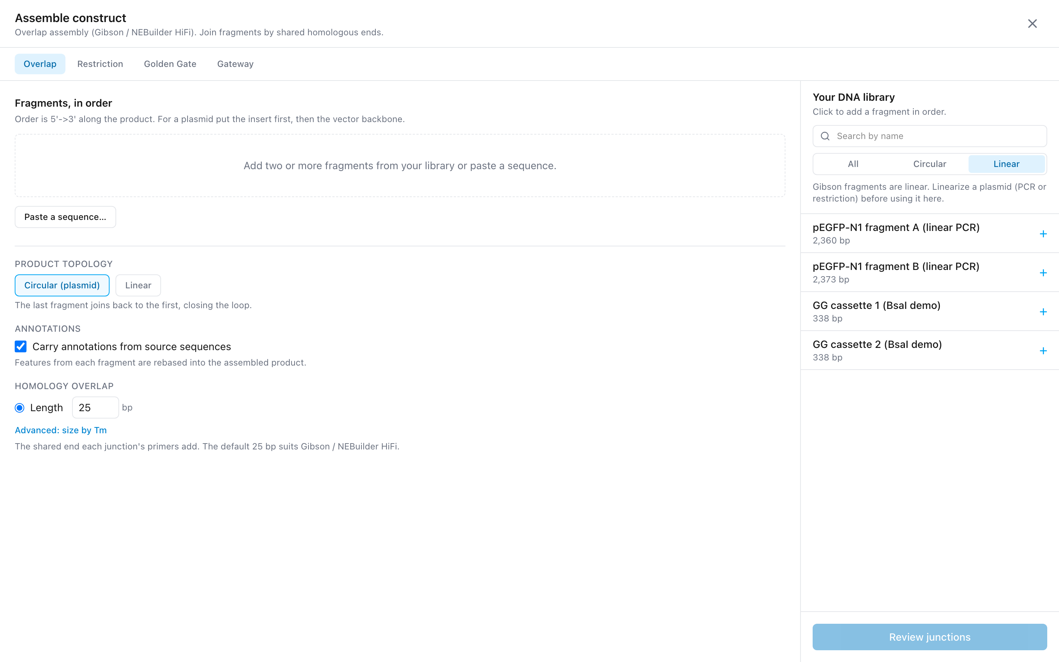Edit the homology overlap length field

tap(95, 407)
